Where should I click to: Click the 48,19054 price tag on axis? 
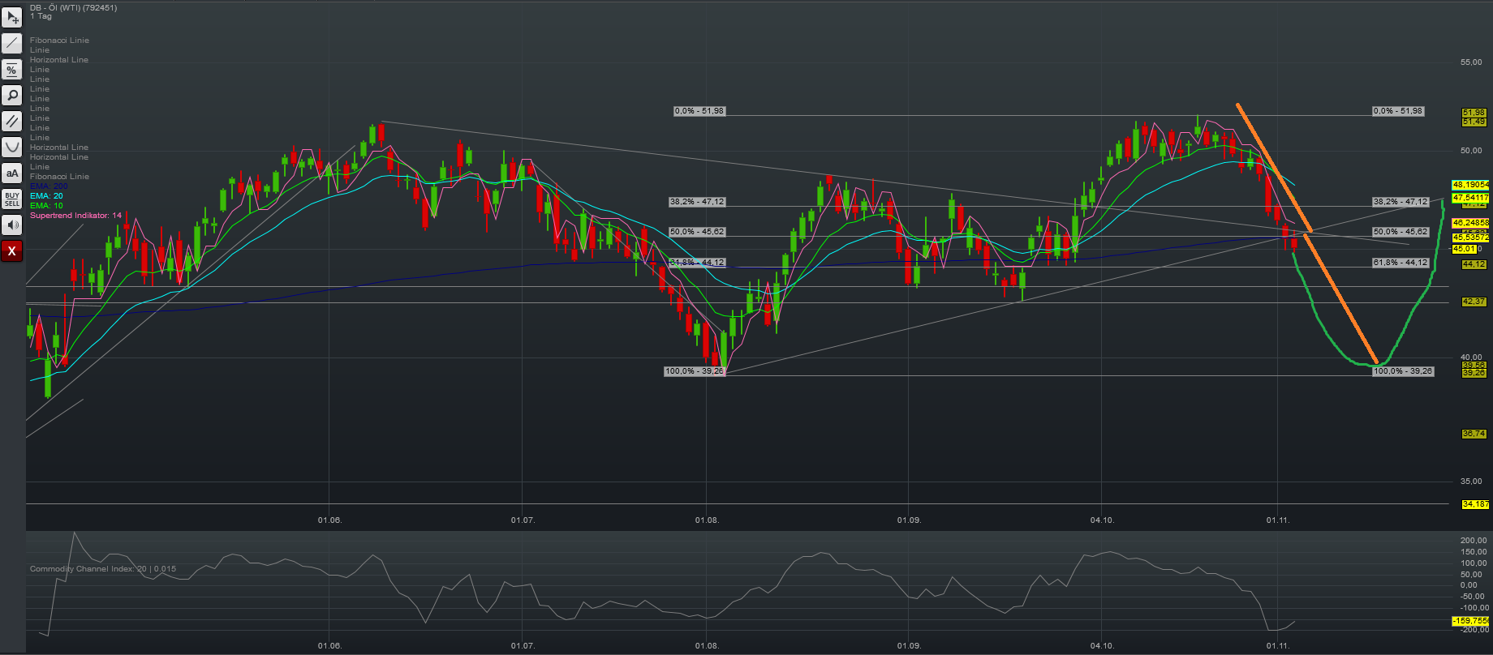(x=1470, y=185)
